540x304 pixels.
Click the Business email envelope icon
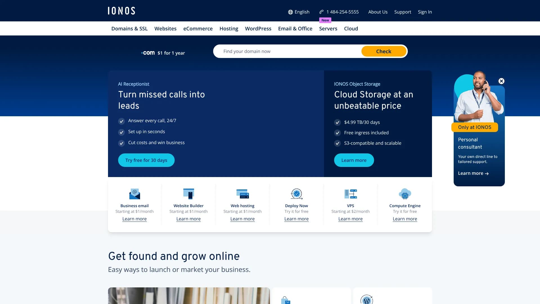tap(134, 194)
